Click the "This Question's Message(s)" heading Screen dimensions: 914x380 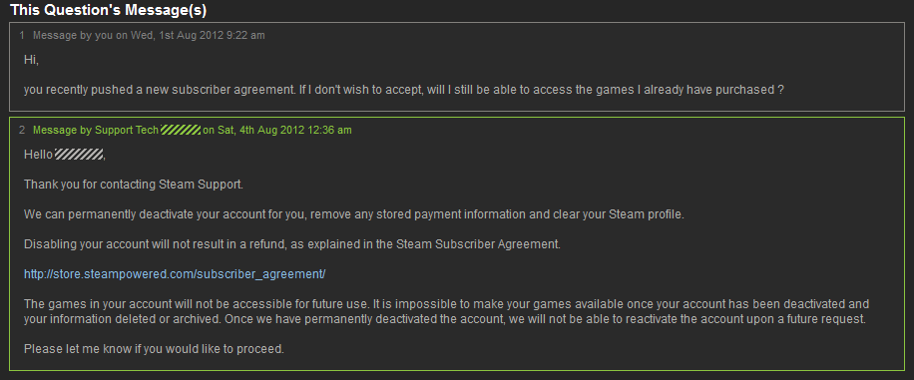(x=109, y=10)
